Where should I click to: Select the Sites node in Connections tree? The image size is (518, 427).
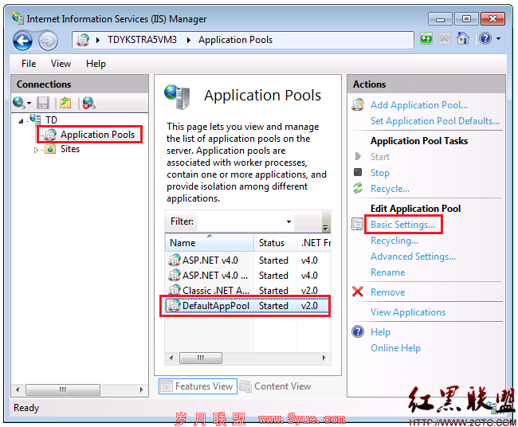tap(70, 149)
